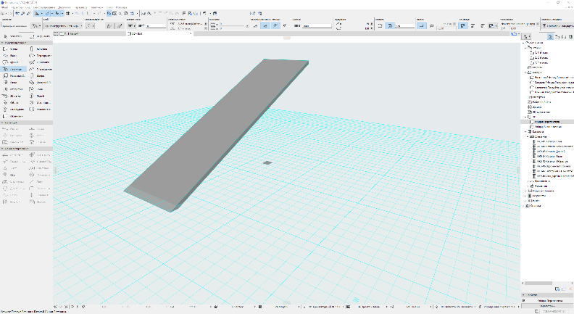Open the Конструирование menu
The height and width of the screenshot is (314, 574).
tap(44, 7)
